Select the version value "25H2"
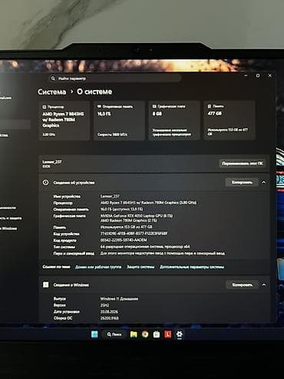The width and height of the screenshot is (284, 379). coord(104,305)
